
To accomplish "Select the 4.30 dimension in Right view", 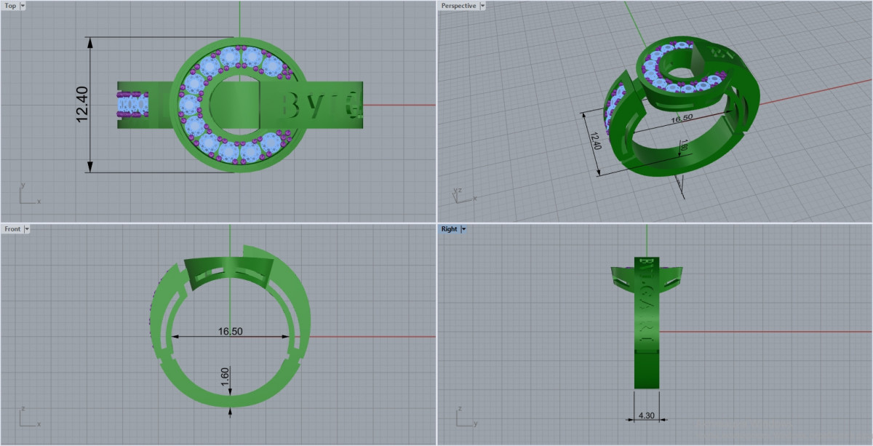I will click(646, 416).
